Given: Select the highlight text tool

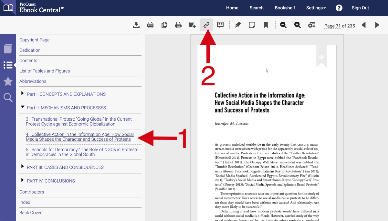Looking at the screenshot, I should [x=238, y=25].
